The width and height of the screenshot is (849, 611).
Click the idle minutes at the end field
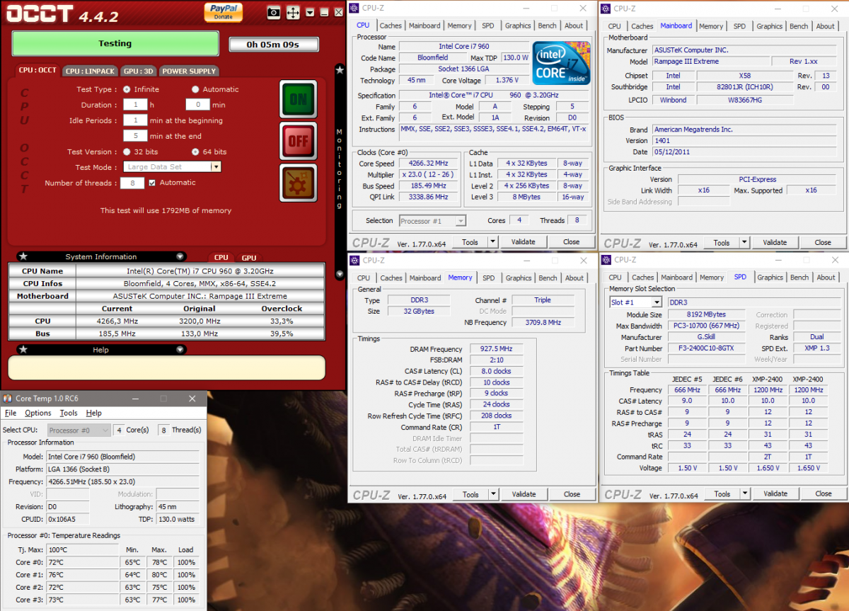tap(135, 136)
